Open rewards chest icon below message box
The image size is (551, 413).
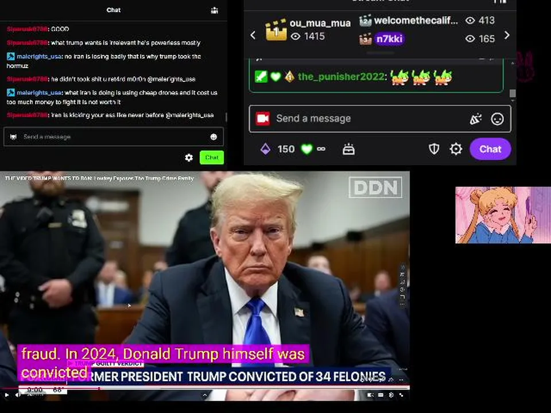click(x=348, y=149)
